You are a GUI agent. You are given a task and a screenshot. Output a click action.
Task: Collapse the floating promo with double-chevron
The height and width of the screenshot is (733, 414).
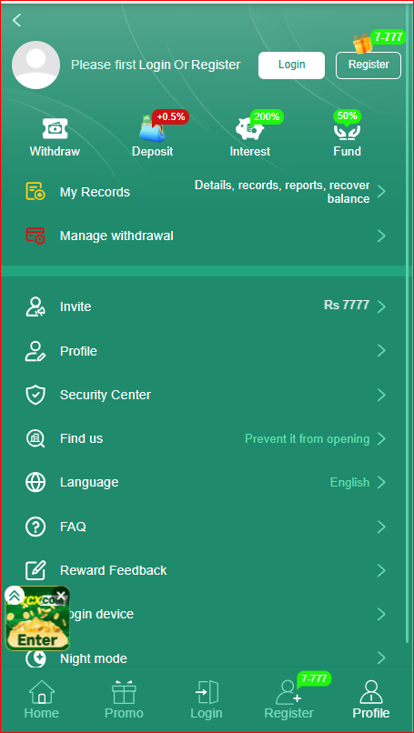[x=15, y=595]
